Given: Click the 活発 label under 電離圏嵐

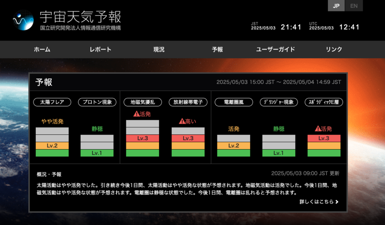Looking at the screenshot, I should (x=234, y=129).
